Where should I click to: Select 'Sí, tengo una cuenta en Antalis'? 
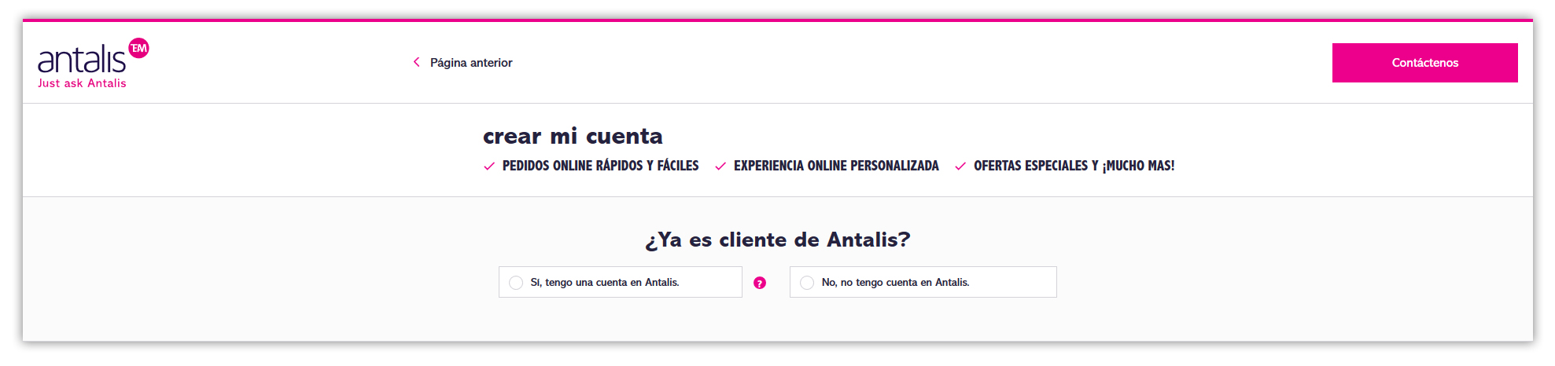pos(620,282)
